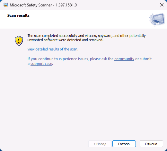Open View detailed results of the scan

pyautogui.click(x=52, y=49)
